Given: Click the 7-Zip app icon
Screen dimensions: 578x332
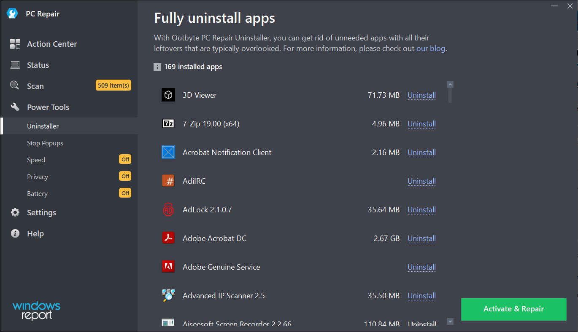Looking at the screenshot, I should tap(168, 123).
